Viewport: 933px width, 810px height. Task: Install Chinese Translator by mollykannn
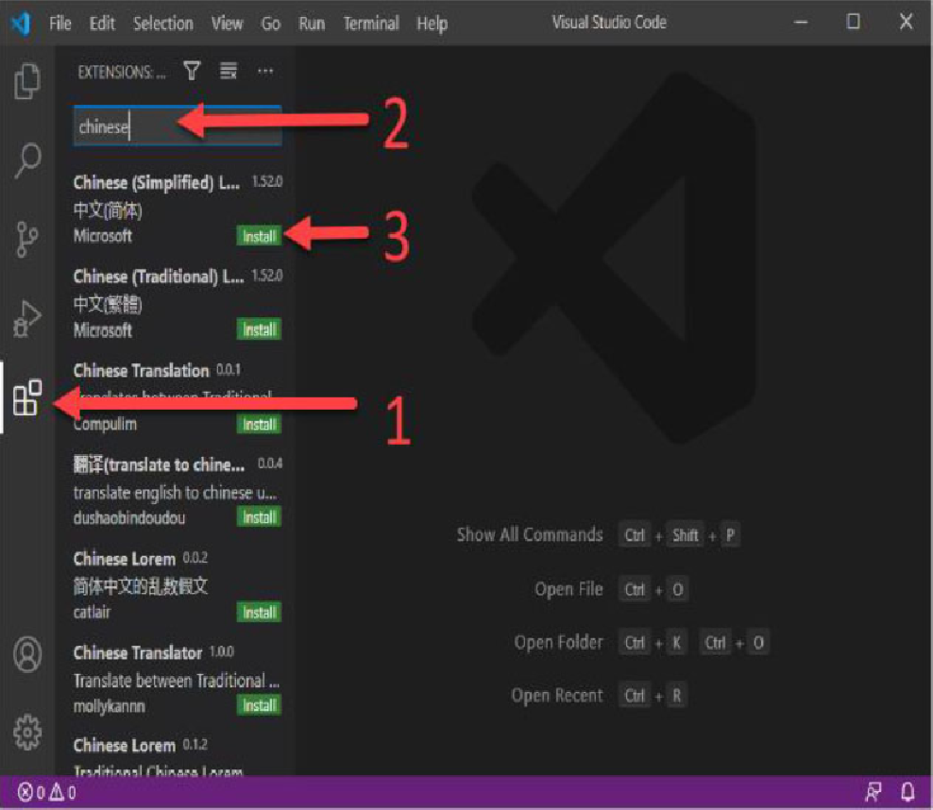pyautogui.click(x=260, y=705)
